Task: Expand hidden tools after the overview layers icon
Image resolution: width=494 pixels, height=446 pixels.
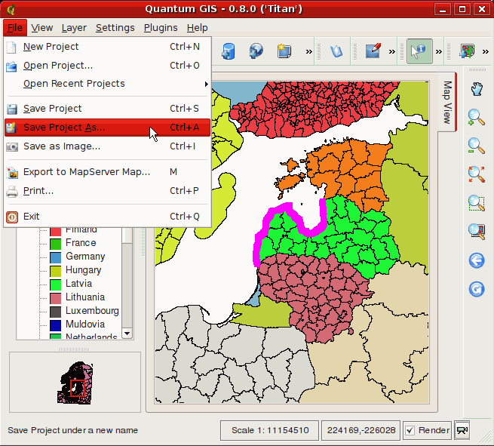Action: click(486, 51)
